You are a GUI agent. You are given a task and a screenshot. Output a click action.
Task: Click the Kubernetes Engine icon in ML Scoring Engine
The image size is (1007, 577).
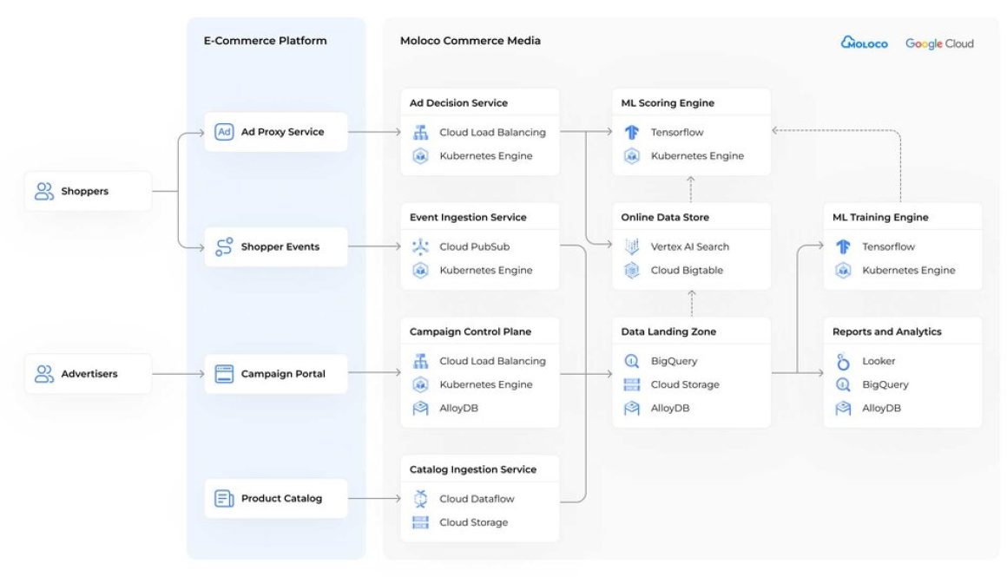(632, 155)
